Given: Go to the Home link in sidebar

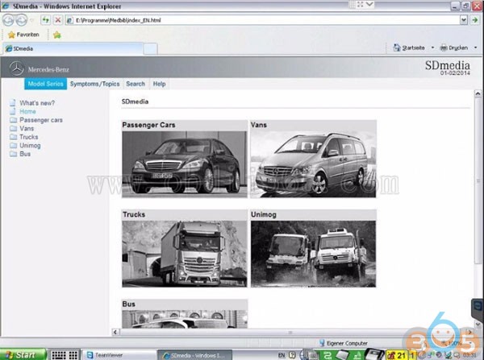Looking at the screenshot, I should (27, 111).
